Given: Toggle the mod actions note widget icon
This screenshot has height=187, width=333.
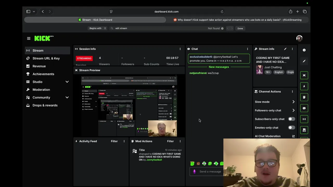Looking at the screenshot, I should click(304, 97).
